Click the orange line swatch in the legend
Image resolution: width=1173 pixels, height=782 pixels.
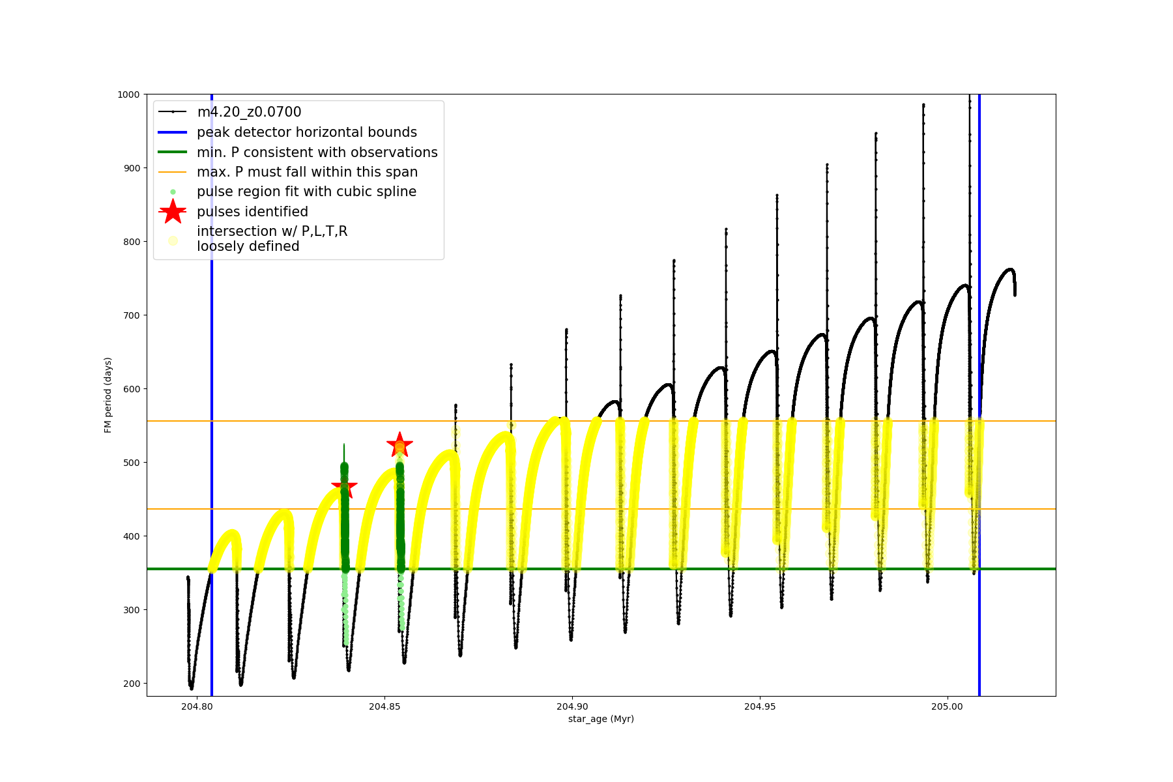pyautogui.click(x=173, y=172)
